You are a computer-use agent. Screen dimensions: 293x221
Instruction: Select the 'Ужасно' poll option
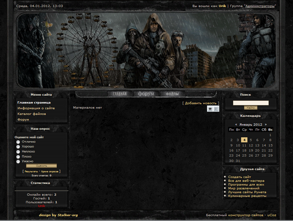(18, 161)
